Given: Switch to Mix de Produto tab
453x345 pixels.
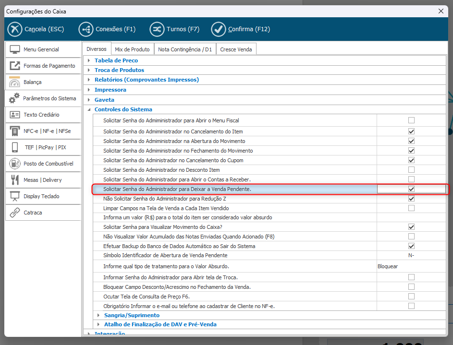Looking at the screenshot, I should click(132, 49).
